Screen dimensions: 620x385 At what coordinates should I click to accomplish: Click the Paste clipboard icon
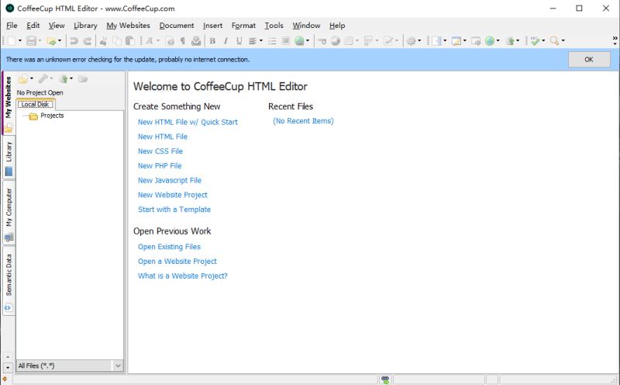[130, 40]
